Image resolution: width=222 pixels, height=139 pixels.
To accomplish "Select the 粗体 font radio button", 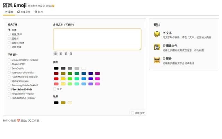I will (x=9, y=30).
